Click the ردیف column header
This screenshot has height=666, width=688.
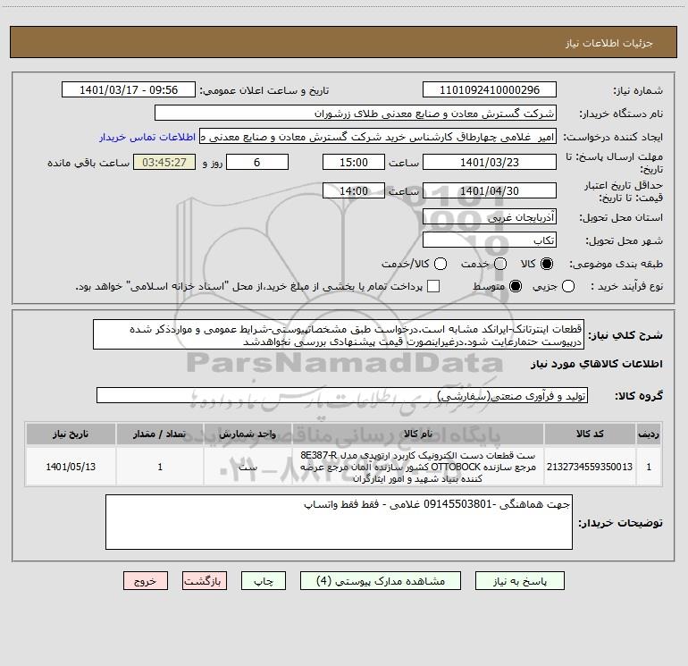pos(649,434)
